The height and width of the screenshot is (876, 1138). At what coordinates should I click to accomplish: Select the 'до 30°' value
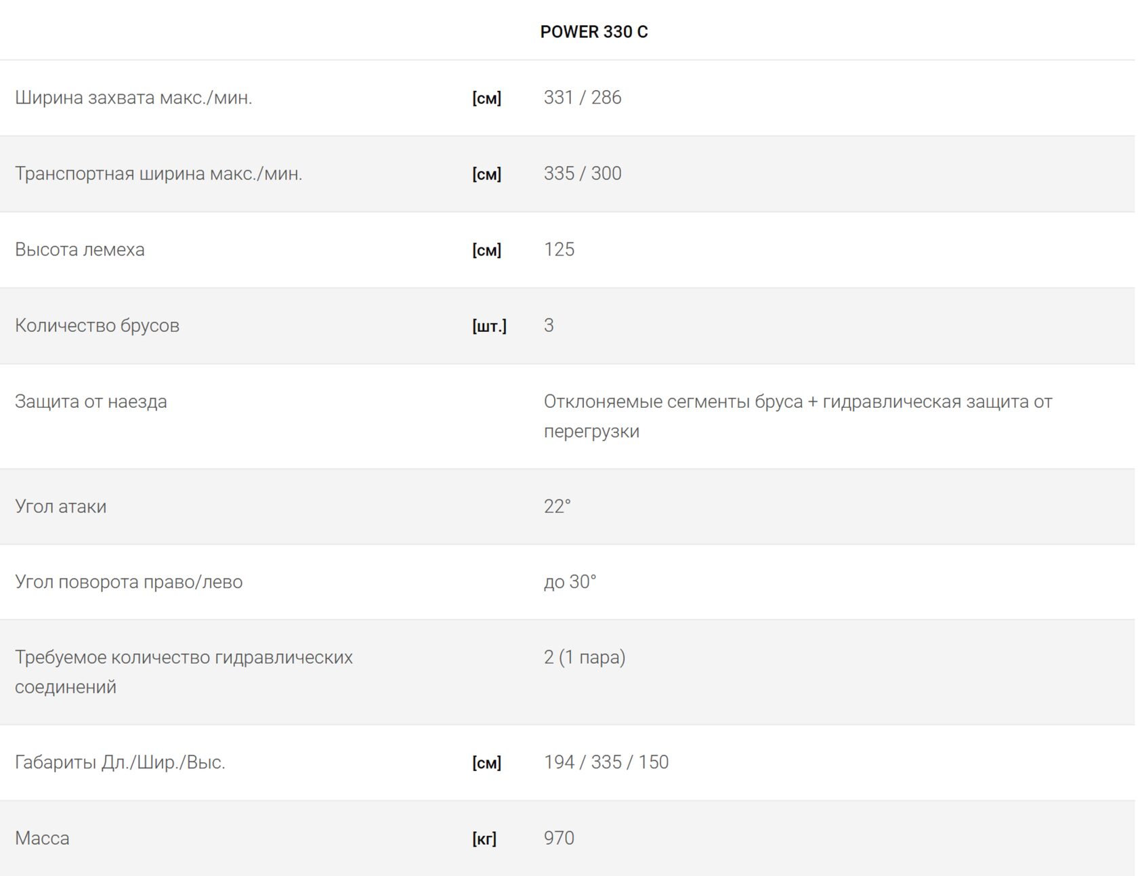tap(570, 581)
